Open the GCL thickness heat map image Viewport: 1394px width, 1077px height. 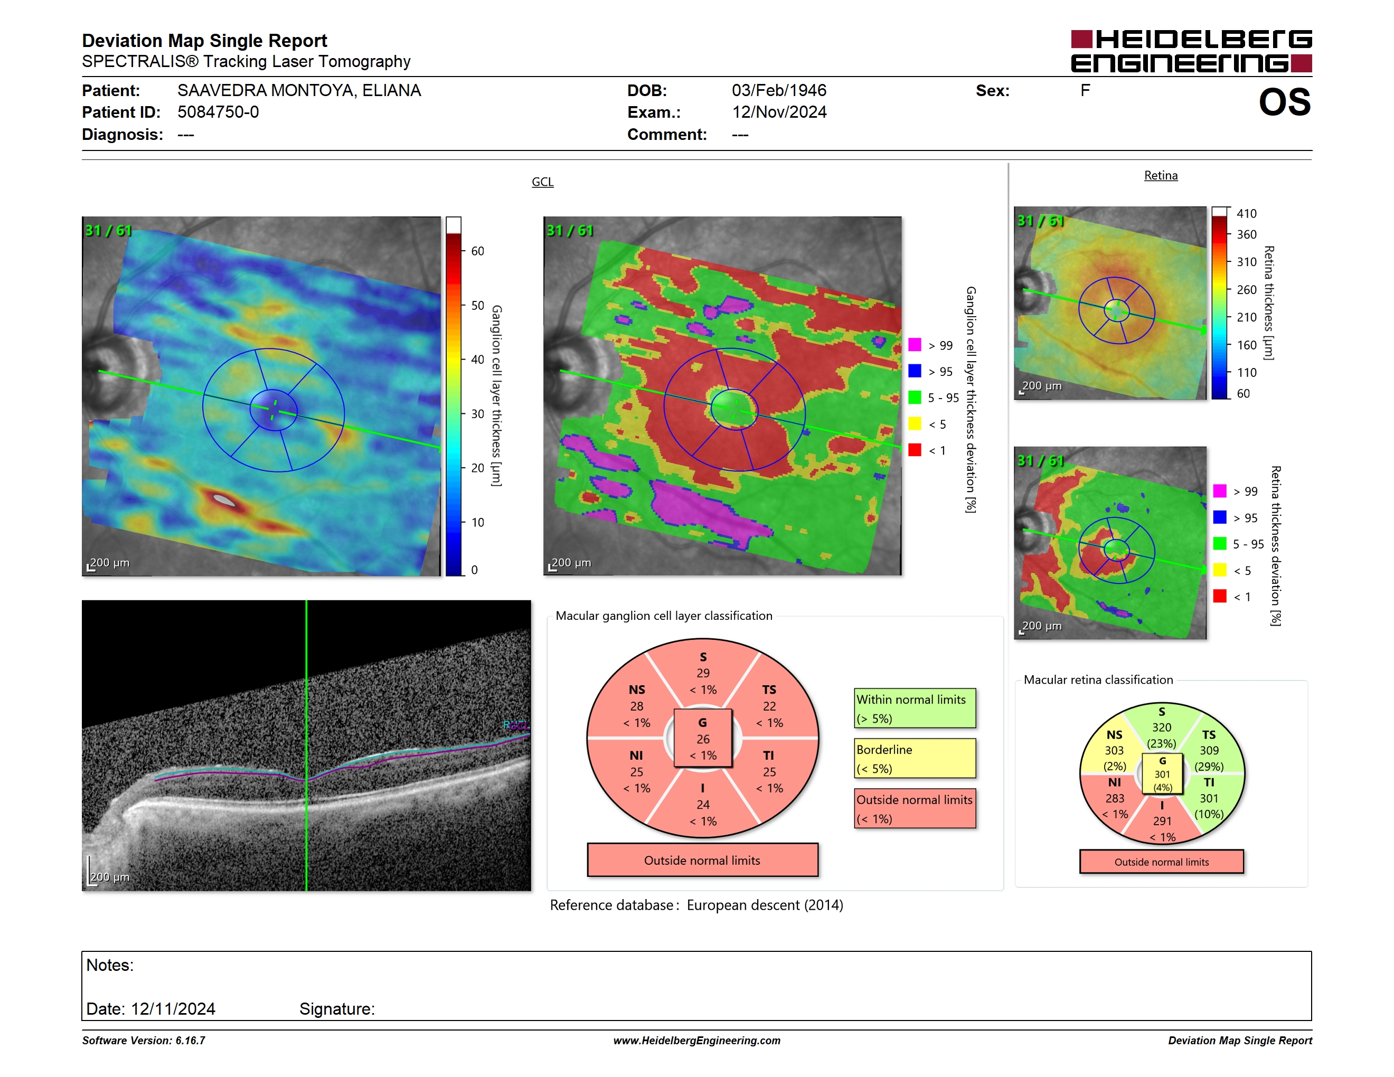261,396
